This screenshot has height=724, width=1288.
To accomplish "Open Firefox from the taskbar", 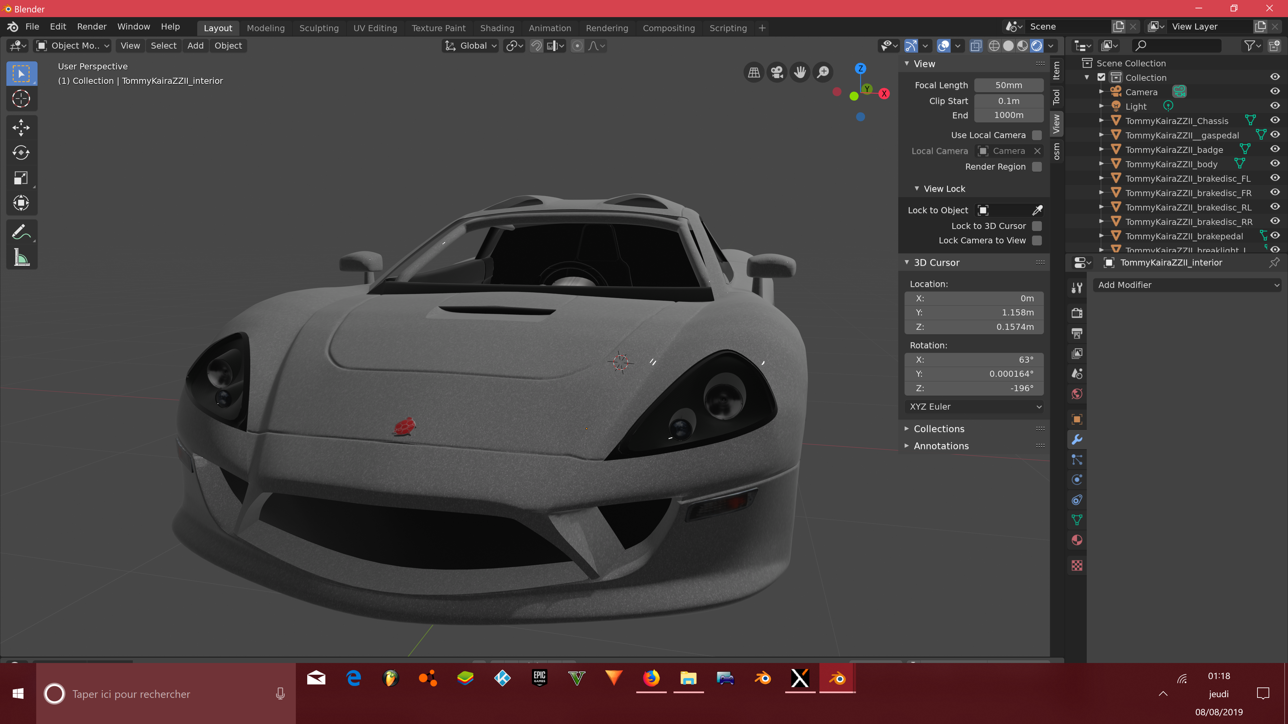I will (651, 678).
